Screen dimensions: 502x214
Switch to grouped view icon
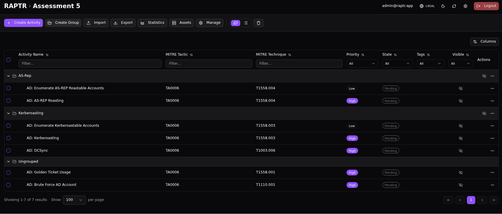236,23
